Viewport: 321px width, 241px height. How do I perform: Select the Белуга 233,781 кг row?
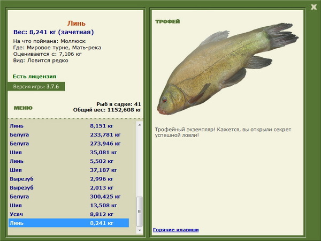pyautogui.click(x=69, y=134)
